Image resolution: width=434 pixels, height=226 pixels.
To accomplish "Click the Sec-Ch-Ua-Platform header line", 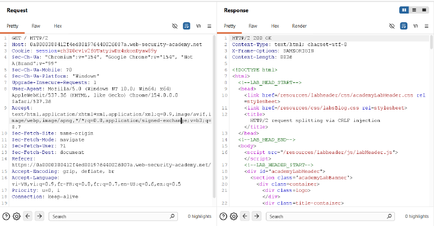I will click(55, 76).
